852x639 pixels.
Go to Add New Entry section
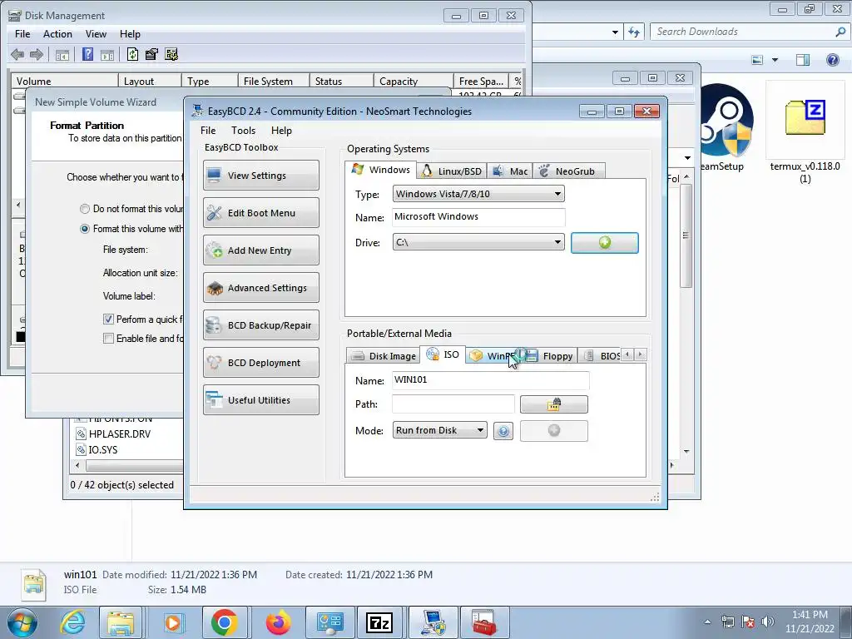click(x=260, y=250)
